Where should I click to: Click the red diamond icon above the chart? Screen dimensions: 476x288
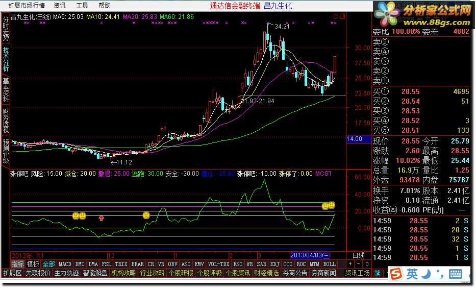click(x=336, y=16)
